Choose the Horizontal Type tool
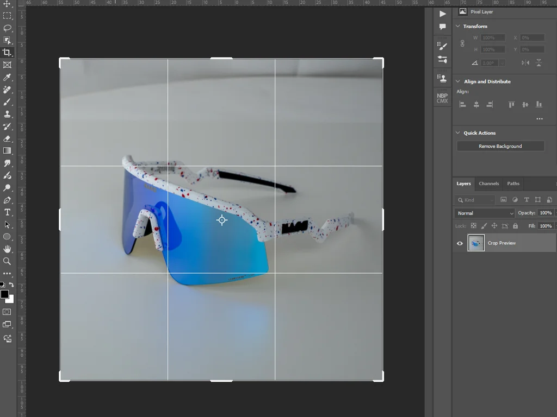Viewport: 557px width, 417px height. (x=7, y=212)
